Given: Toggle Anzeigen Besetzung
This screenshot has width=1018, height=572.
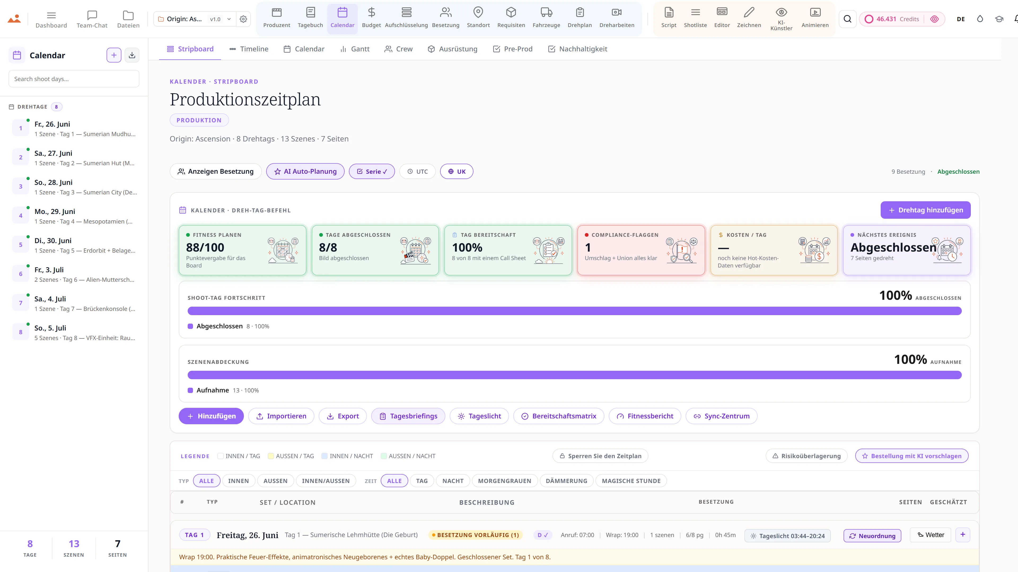Looking at the screenshot, I should coord(215,171).
